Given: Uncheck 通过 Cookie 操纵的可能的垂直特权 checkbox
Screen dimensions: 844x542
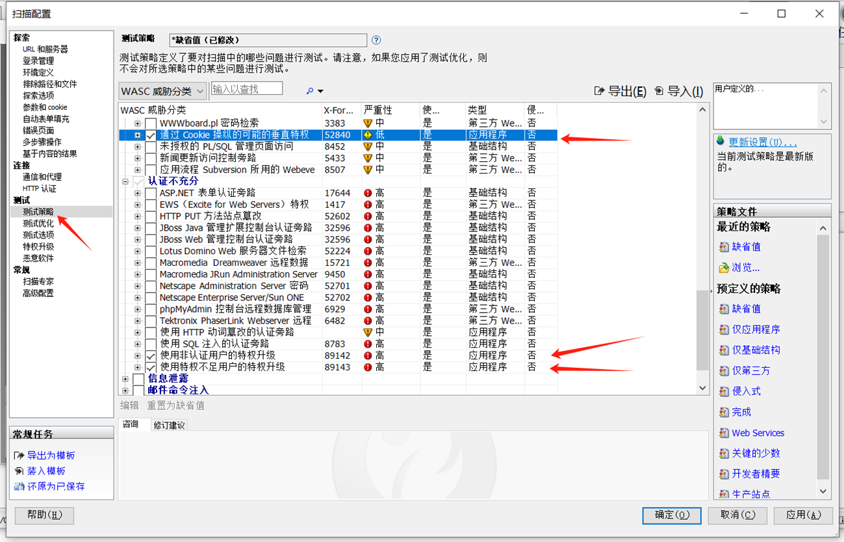Looking at the screenshot, I should [x=151, y=135].
